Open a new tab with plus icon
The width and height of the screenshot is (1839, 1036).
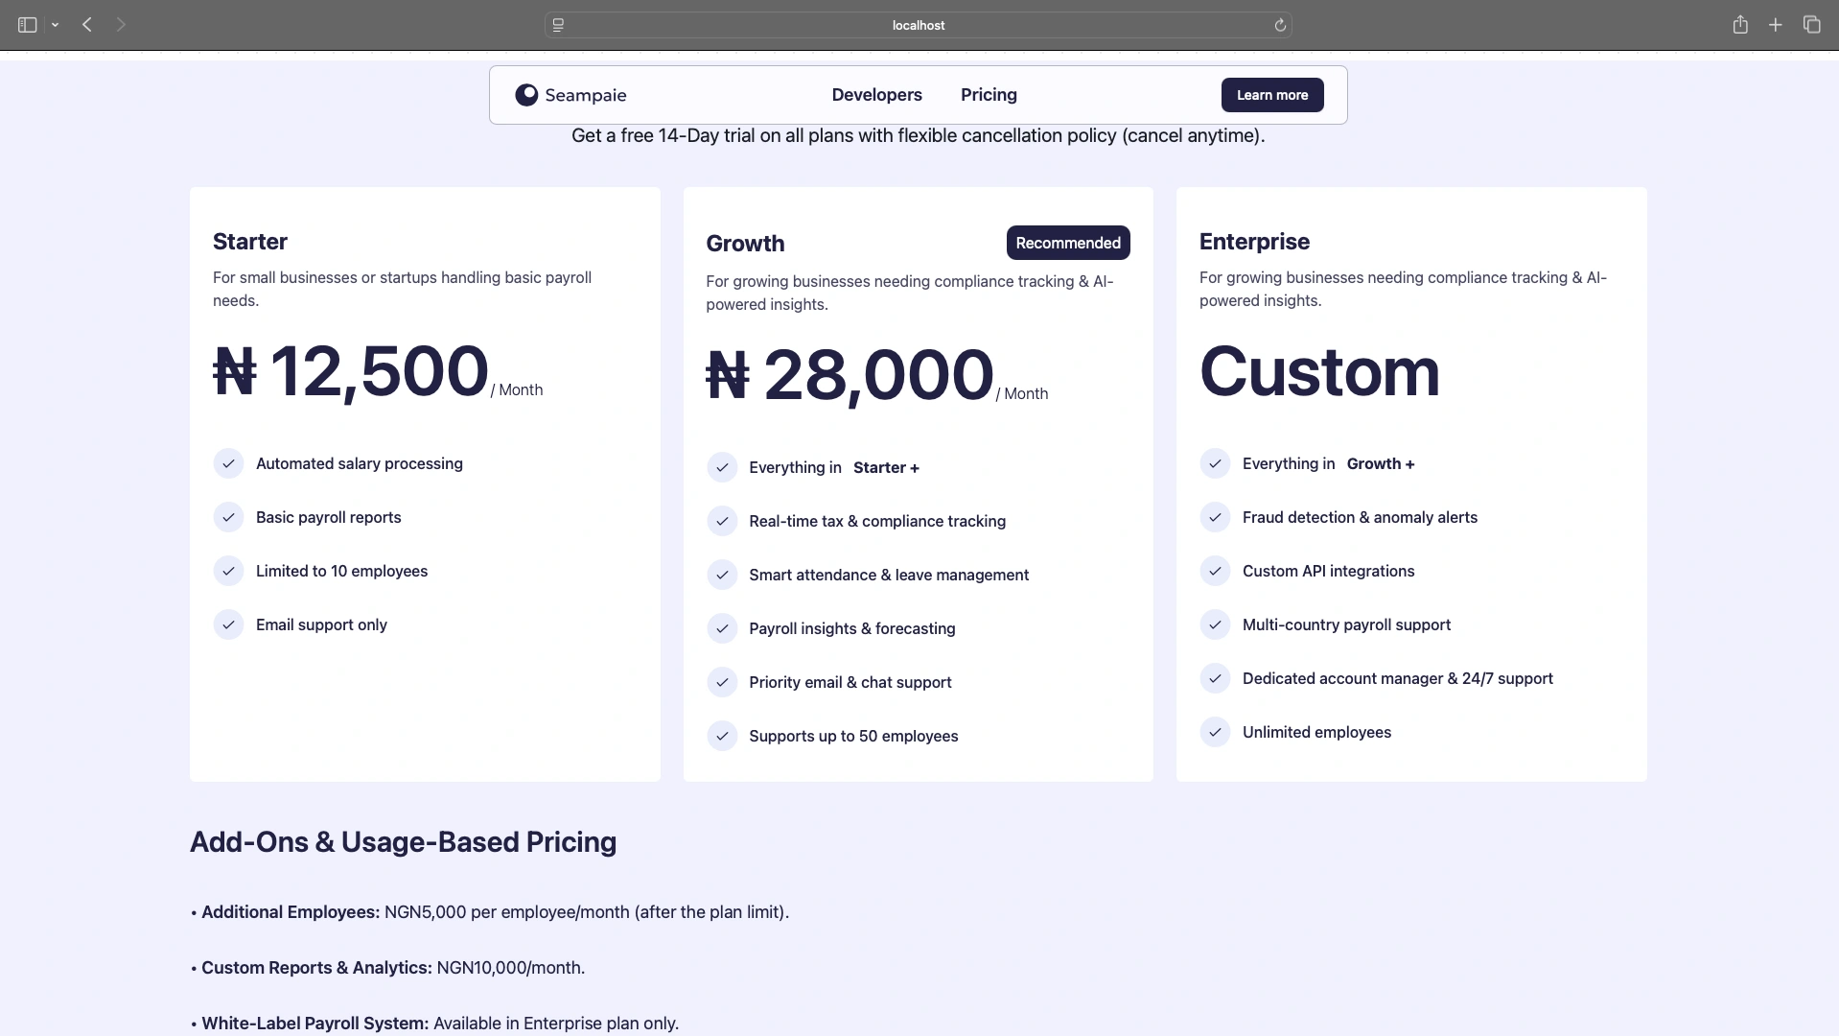(x=1776, y=25)
